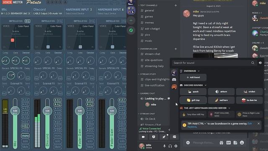
Task: Toggle A2 routing on Discord strip
Action: pyautogui.click(x=57, y=104)
